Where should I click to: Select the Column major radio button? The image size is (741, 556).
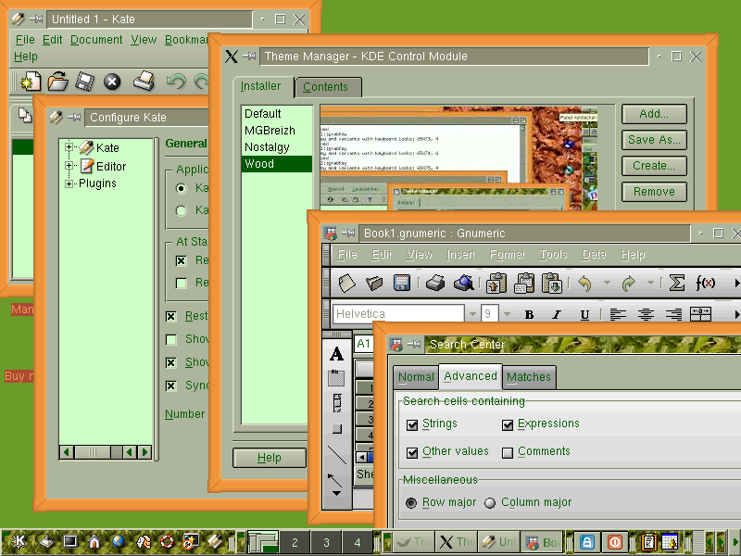[x=490, y=503]
